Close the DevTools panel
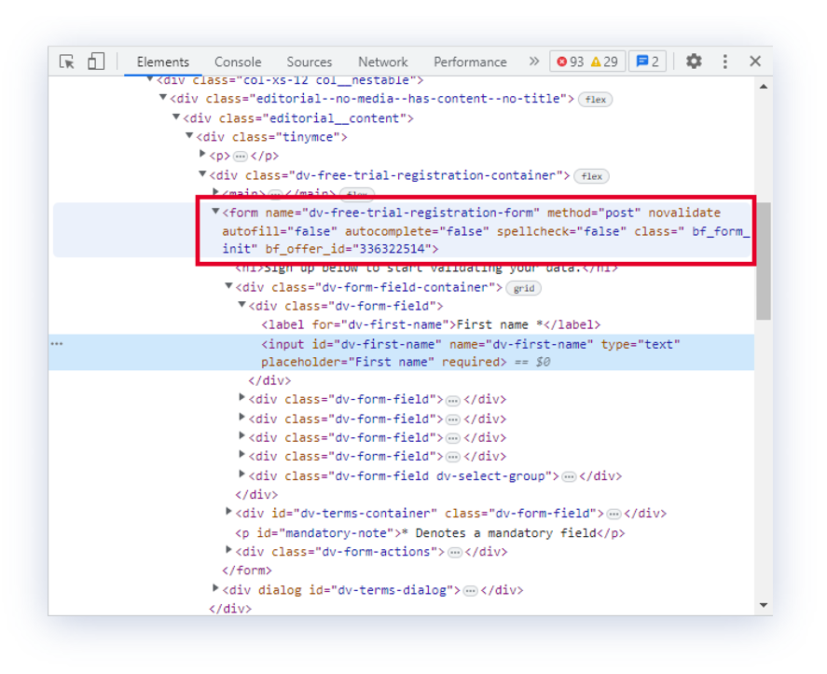This screenshot has width=827, height=674. coord(755,62)
